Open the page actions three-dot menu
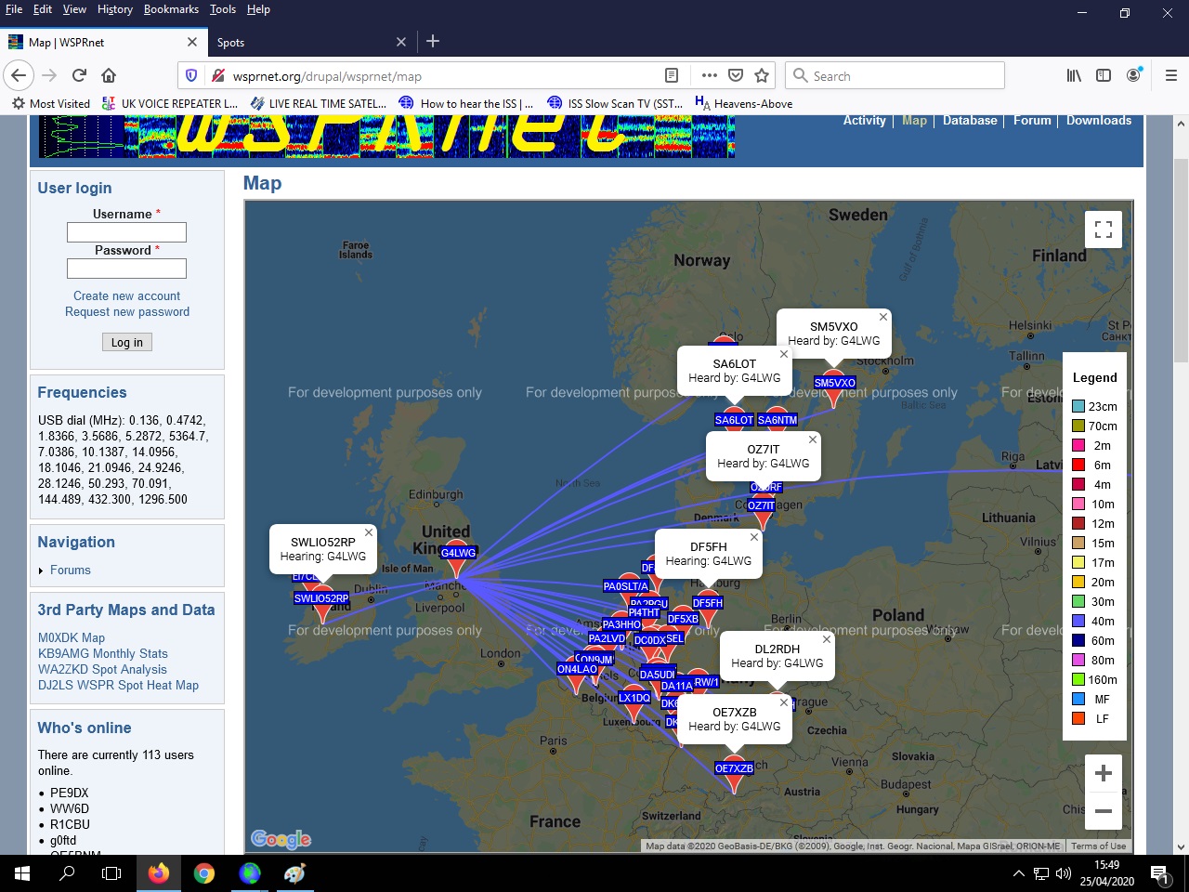The image size is (1189, 892). pyautogui.click(x=709, y=75)
